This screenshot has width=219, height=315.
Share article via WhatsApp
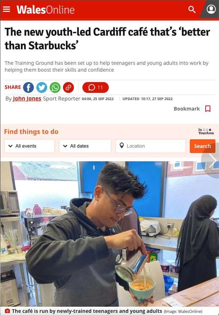click(55, 87)
